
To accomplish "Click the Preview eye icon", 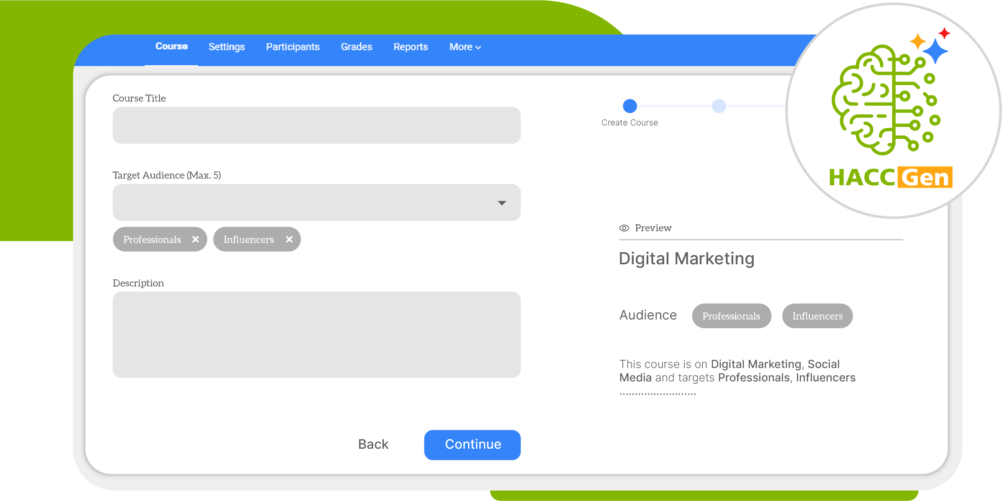I will coord(624,228).
